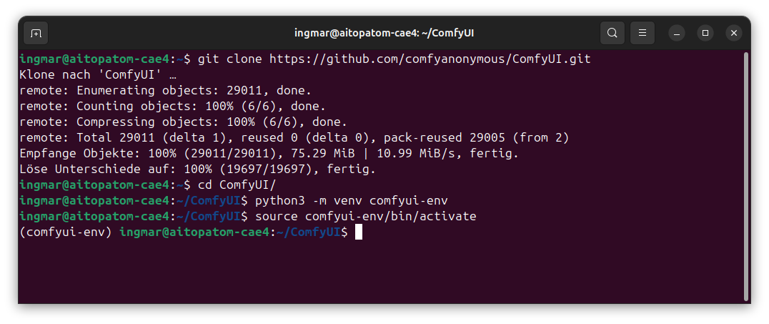
Task: Open the hamburger main menu
Action: (x=643, y=33)
